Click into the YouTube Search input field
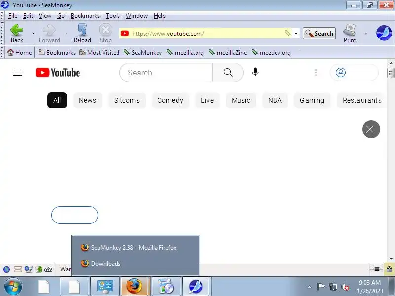Viewport: 395px width, 296px height. coord(166,73)
